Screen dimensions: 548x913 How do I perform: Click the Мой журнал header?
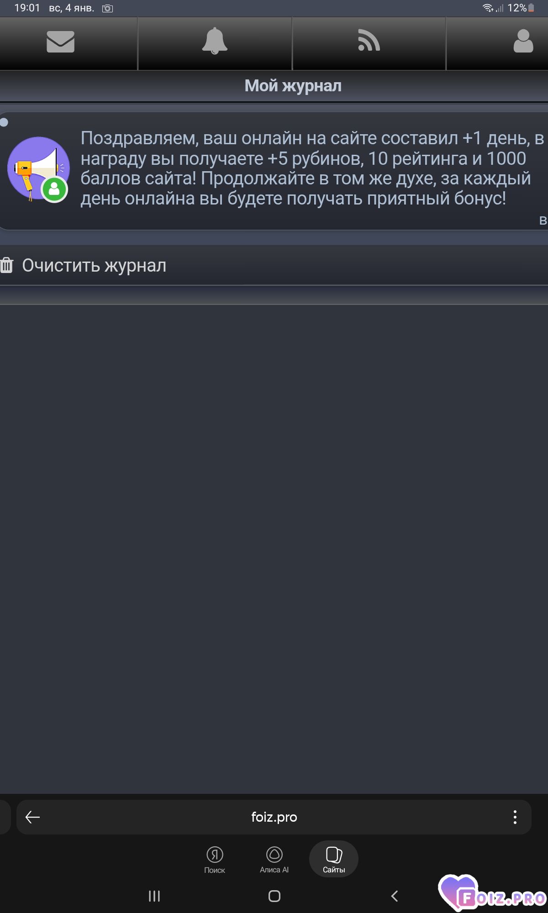pos(293,86)
